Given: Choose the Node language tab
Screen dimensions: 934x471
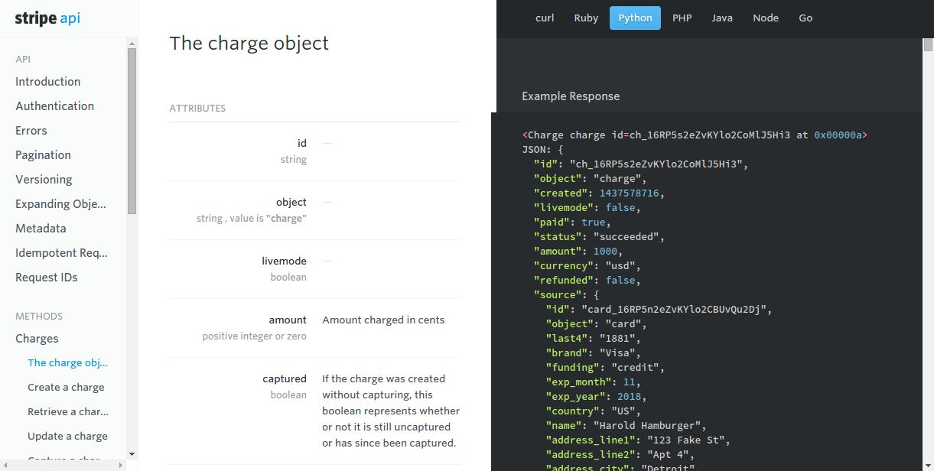Looking at the screenshot, I should click(x=765, y=18).
